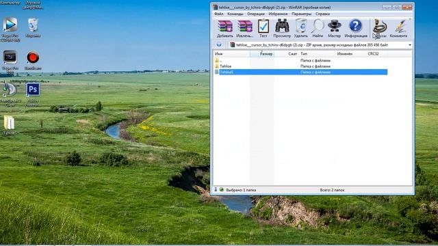Screen dimensions: 438x246
Task: Open the Файл menu
Action: pos(219,14)
